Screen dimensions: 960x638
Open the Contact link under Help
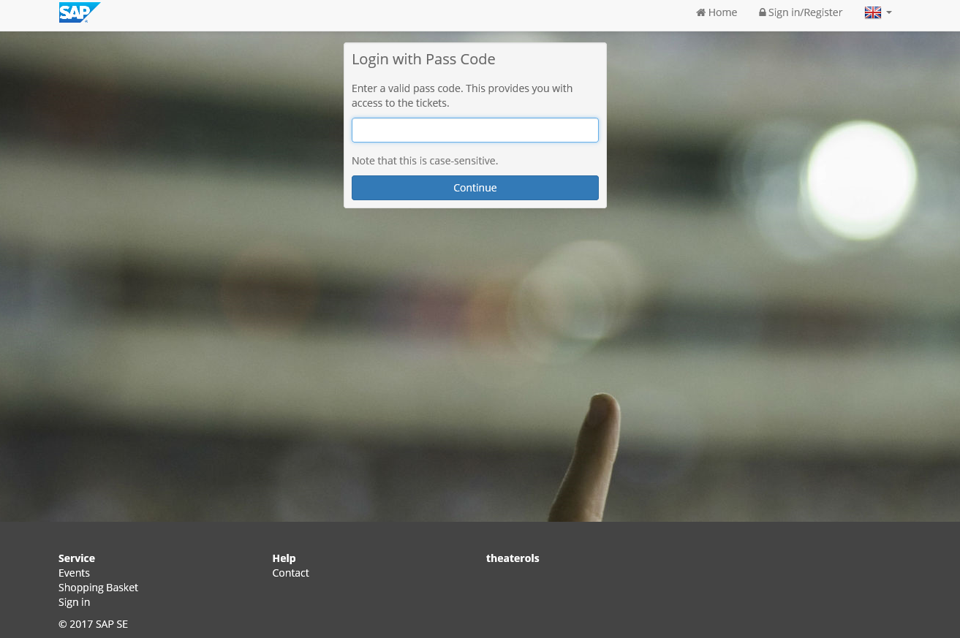[290, 573]
